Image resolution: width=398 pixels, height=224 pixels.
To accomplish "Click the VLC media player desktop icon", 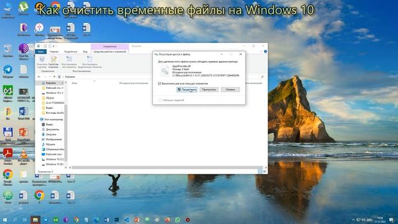I will pyautogui.click(x=24, y=156).
